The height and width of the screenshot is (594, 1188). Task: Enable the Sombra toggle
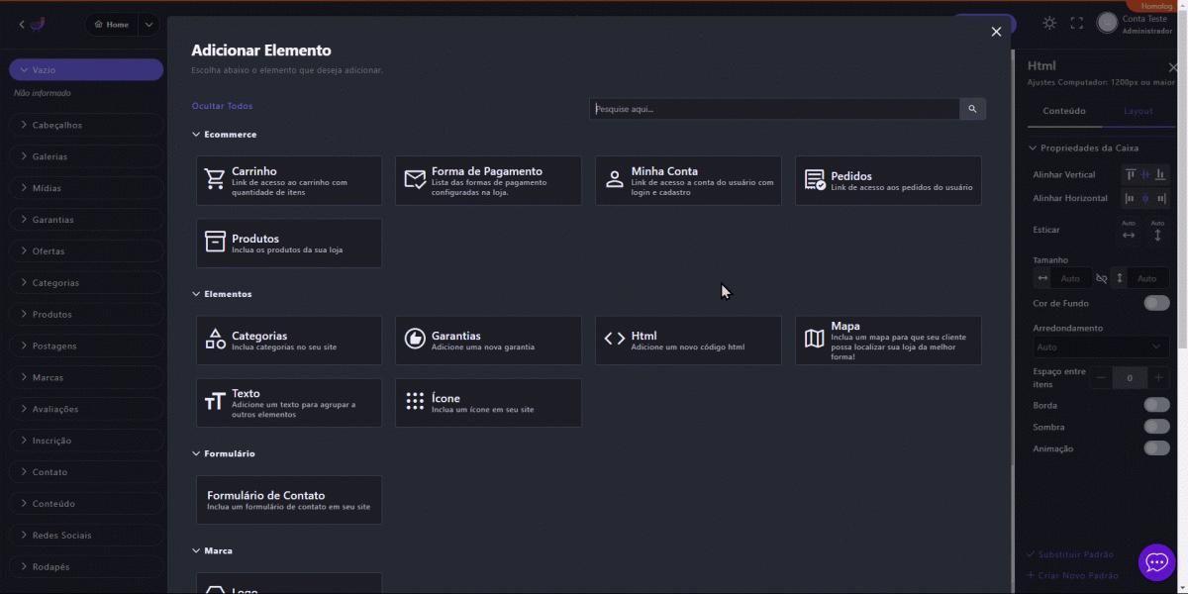pos(1155,427)
